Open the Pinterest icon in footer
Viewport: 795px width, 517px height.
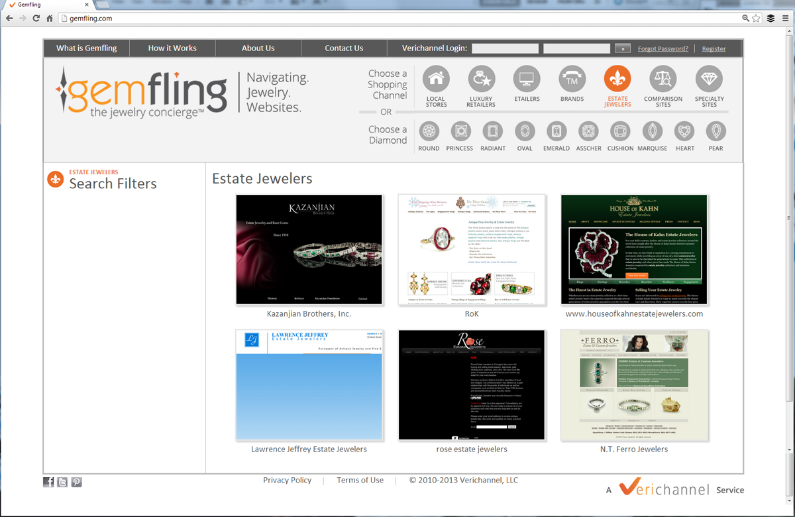(76, 482)
